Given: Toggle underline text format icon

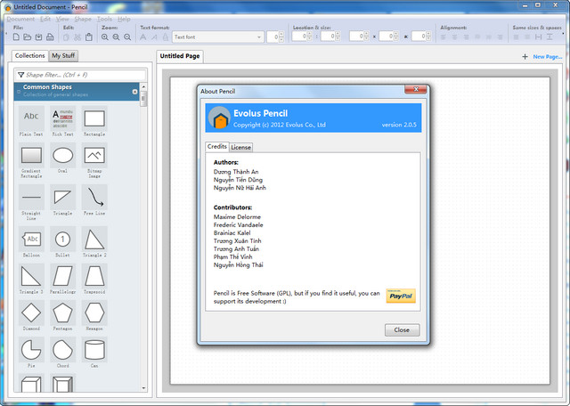Looking at the screenshot, I should (166, 37).
